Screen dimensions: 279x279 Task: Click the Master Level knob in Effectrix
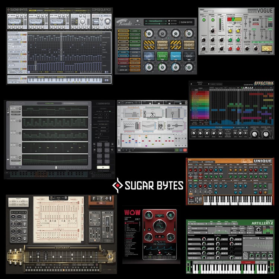[x=266, y=134]
